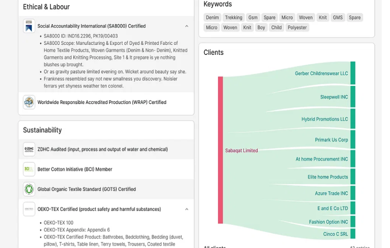Click the OEKO-TEX 100 bullet text
The width and height of the screenshot is (390, 248).
tap(59, 222)
